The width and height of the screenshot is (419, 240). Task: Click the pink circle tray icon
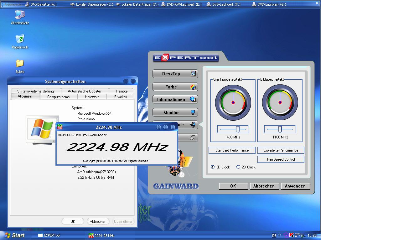pyautogui.click(x=286, y=235)
